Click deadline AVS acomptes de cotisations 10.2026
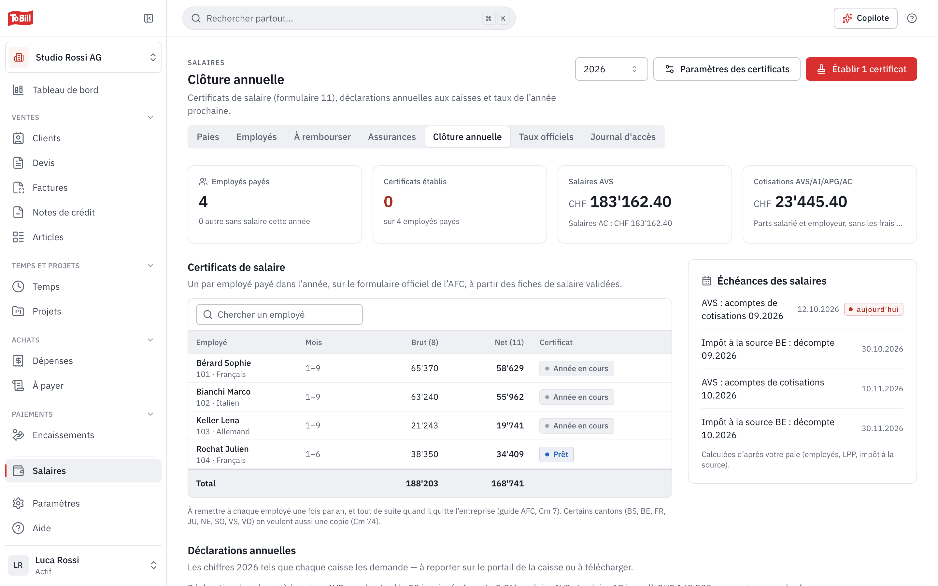Viewport: 938px width, 586px height. click(802, 389)
